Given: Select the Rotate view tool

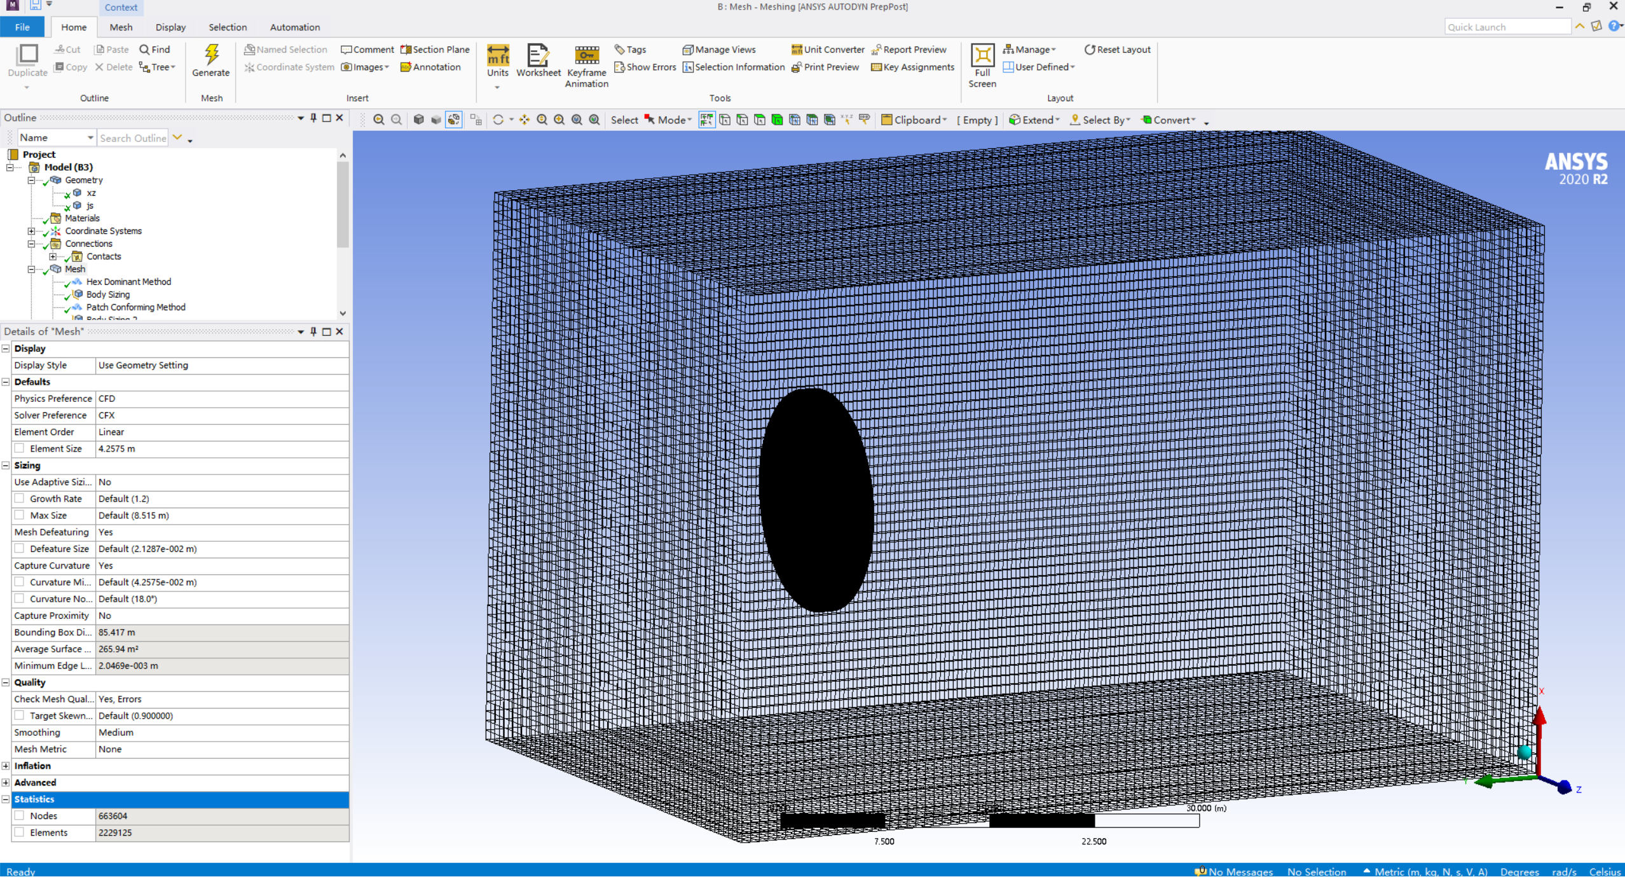Looking at the screenshot, I should pyautogui.click(x=498, y=120).
